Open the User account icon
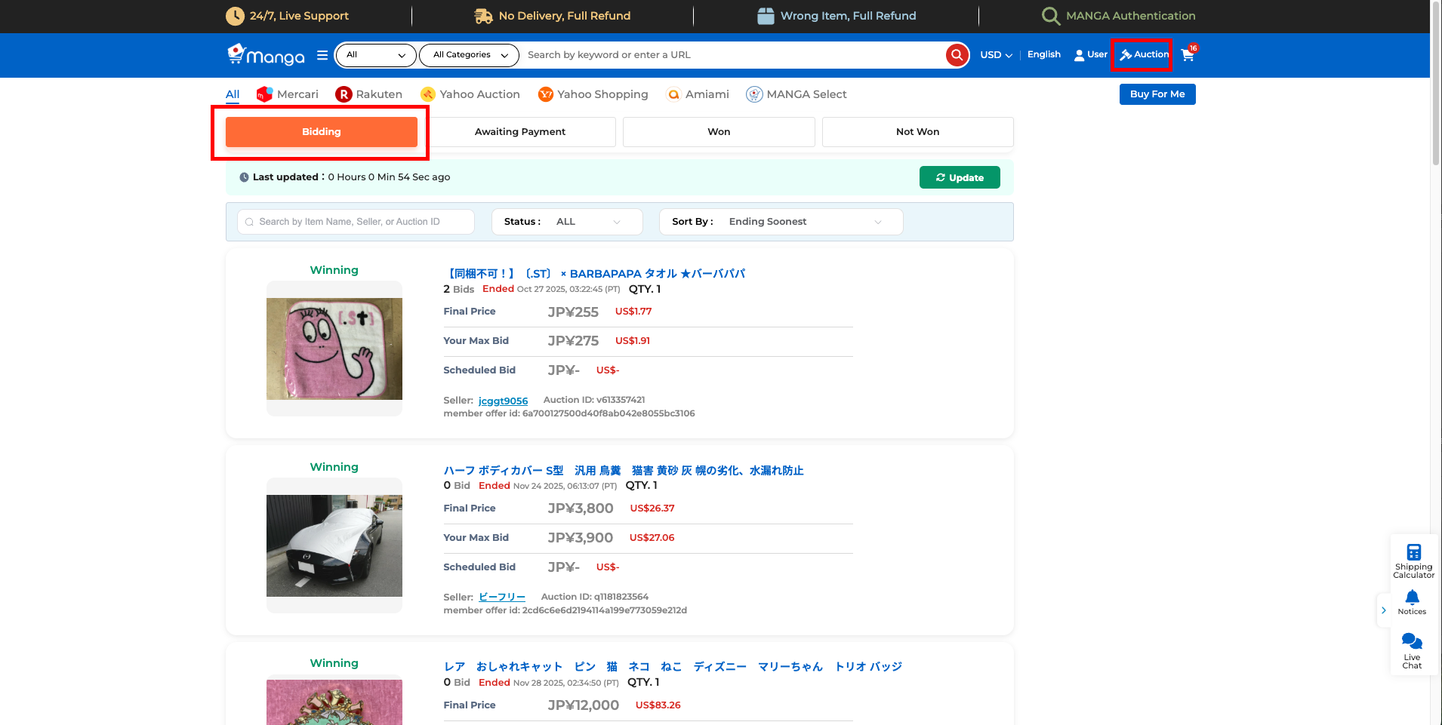The width and height of the screenshot is (1442, 725). click(x=1090, y=55)
